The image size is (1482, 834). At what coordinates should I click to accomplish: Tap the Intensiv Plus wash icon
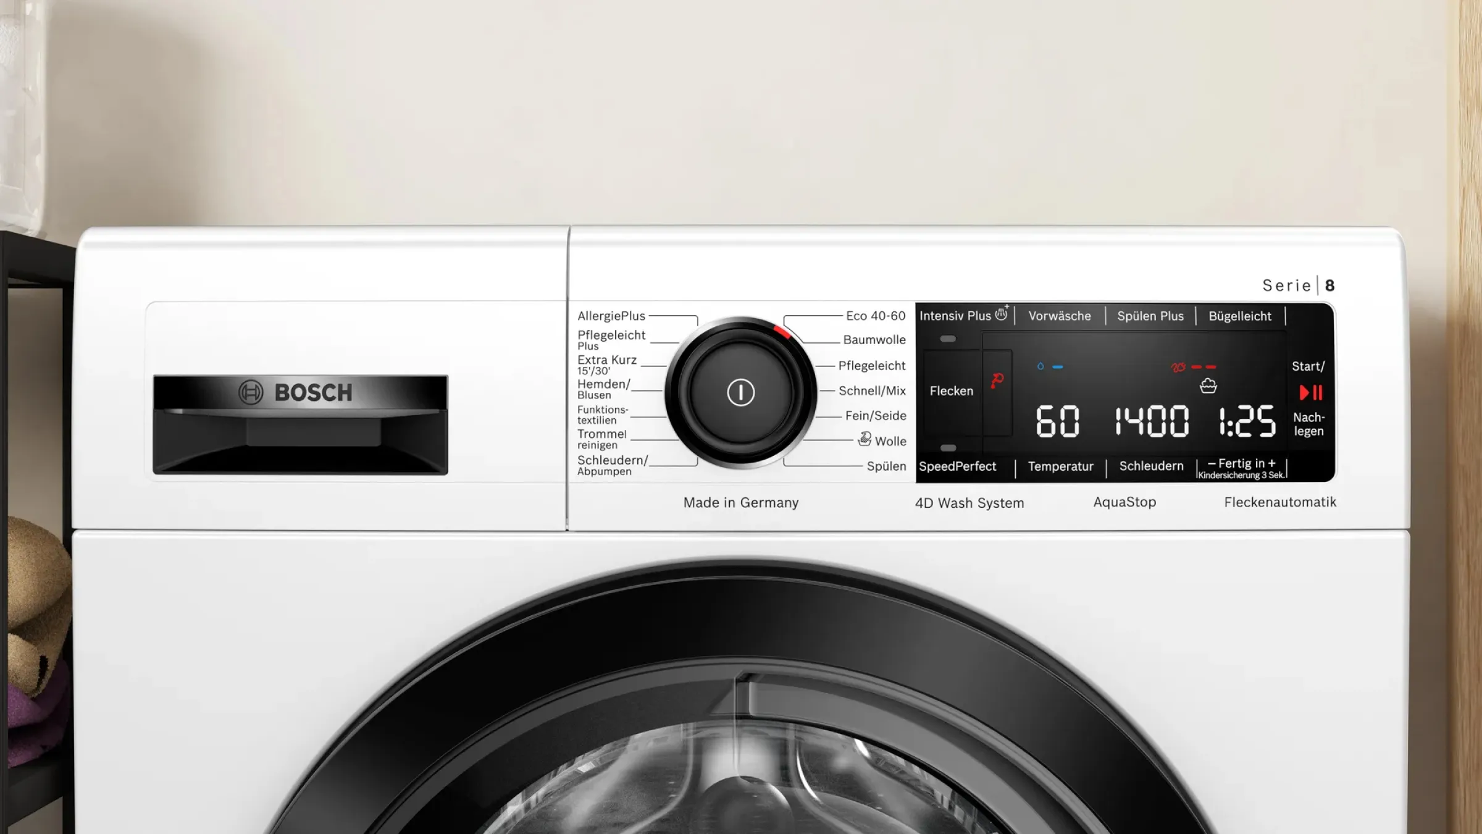tap(1002, 314)
